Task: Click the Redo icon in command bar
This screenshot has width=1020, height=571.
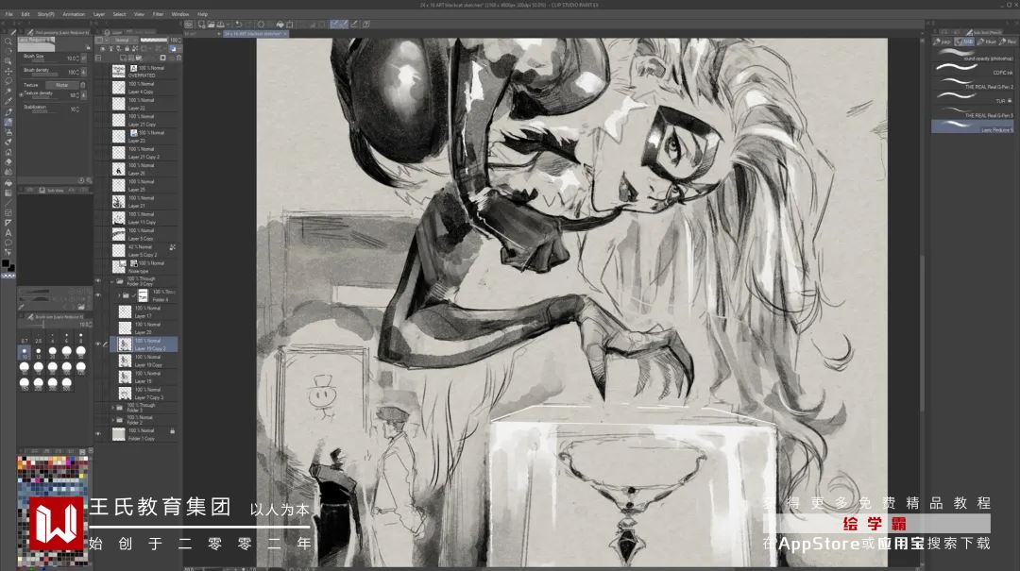Action: click(248, 25)
